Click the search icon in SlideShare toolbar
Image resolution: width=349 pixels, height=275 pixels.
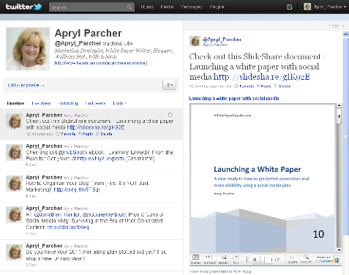pos(306,259)
